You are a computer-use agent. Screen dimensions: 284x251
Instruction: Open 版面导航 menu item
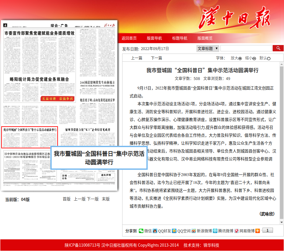pos(154,38)
